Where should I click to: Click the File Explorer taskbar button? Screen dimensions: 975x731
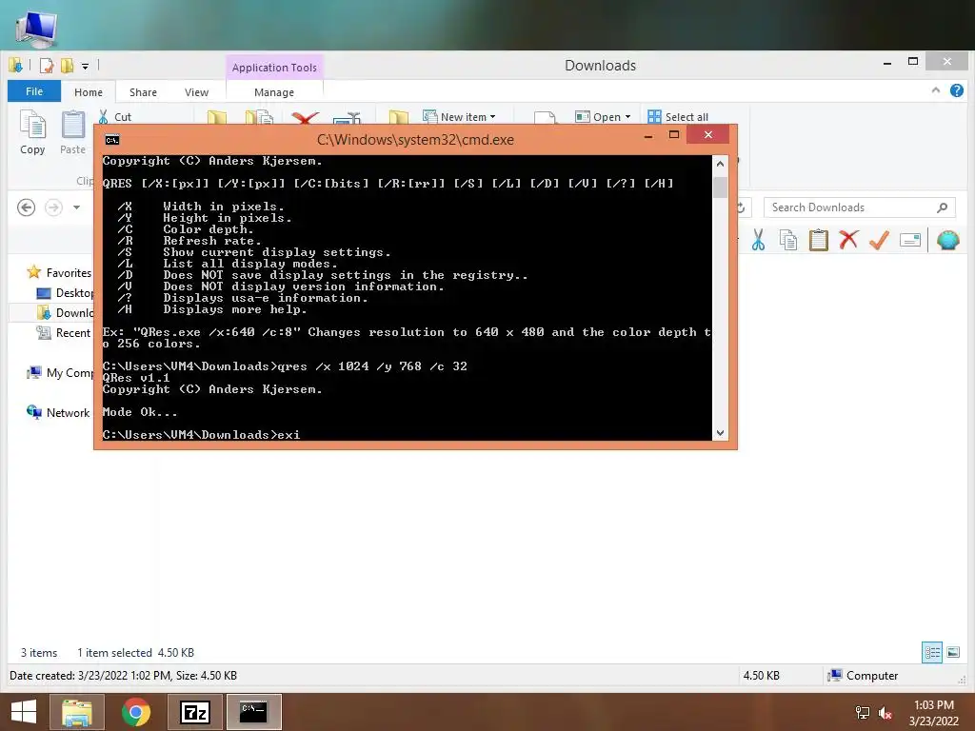pos(76,712)
